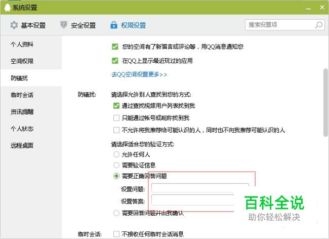Focus the 搜索设置项 search field

coord(285,25)
